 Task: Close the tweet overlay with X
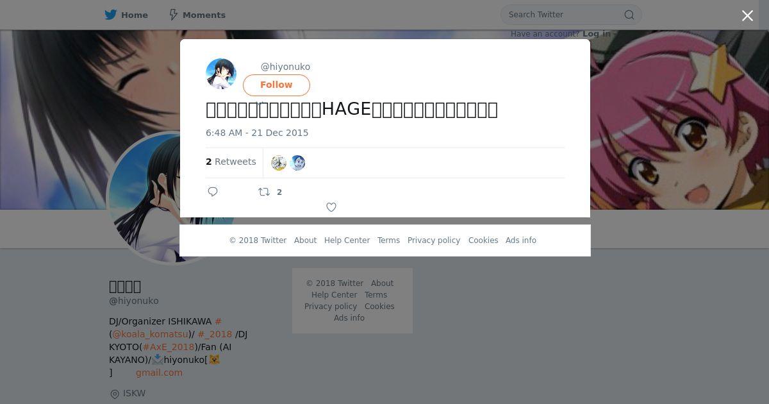click(747, 16)
